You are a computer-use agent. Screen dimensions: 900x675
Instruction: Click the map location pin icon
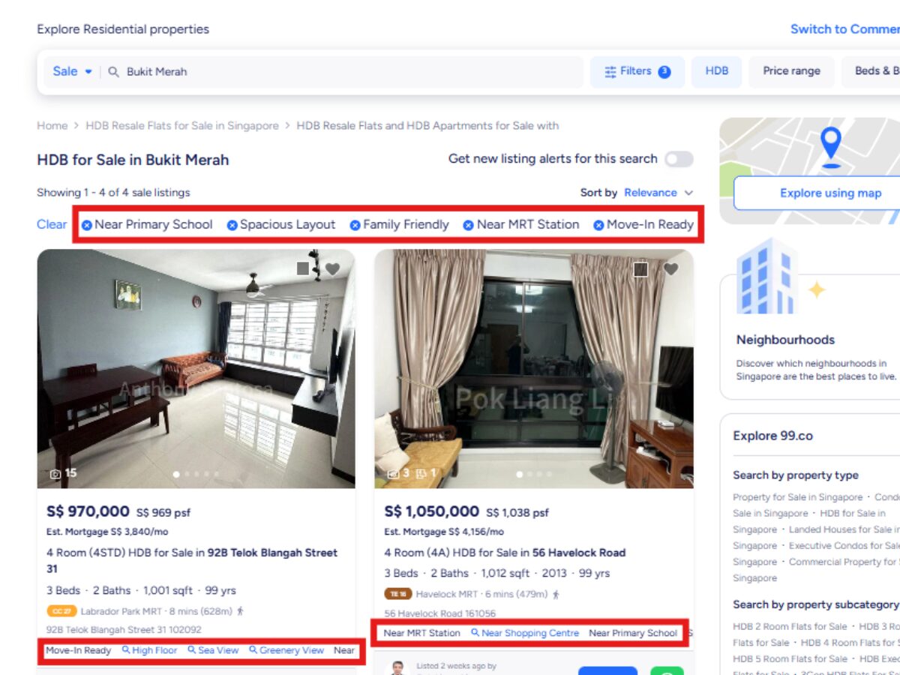pyautogui.click(x=830, y=146)
